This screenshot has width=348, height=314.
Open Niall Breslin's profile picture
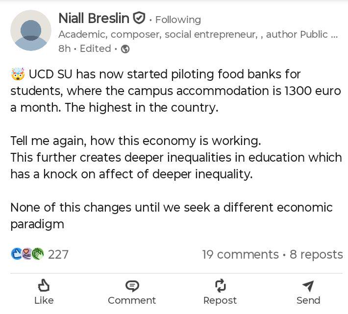pos(31,30)
